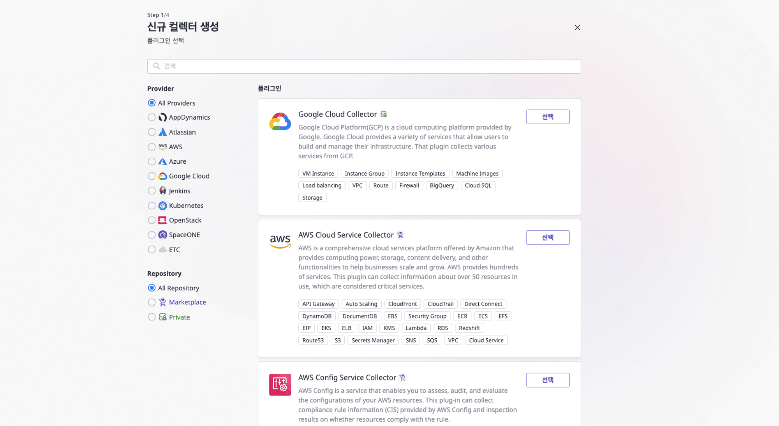
Task: Click the Kubernetes wheel icon
Action: 162,205
